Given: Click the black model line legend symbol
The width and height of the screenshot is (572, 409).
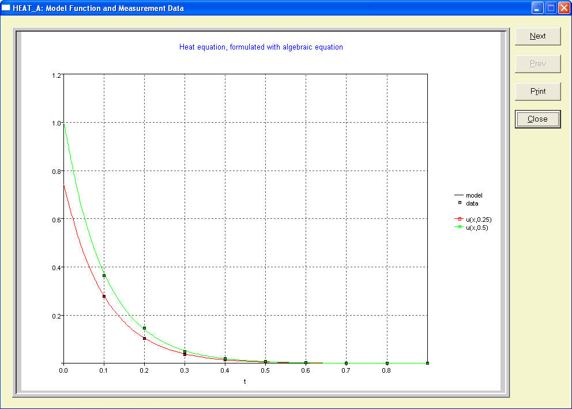Looking at the screenshot, I should pyautogui.click(x=459, y=196).
